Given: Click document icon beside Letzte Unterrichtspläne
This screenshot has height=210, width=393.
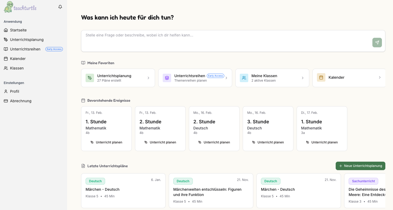Looking at the screenshot, I should [x=83, y=166].
